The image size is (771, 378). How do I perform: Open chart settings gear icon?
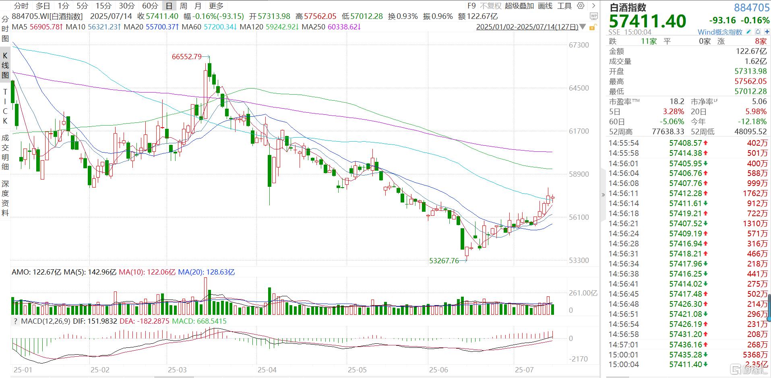pos(581,6)
